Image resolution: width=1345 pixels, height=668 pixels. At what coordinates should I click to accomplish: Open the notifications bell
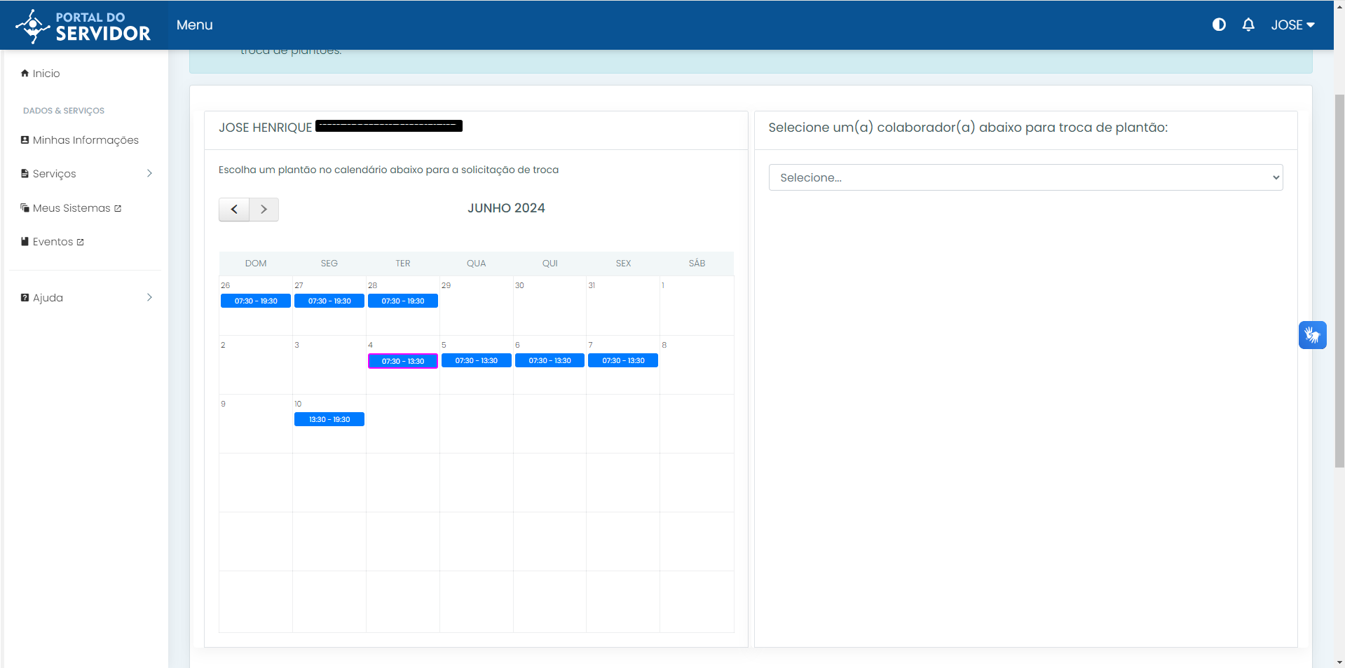pyautogui.click(x=1248, y=25)
